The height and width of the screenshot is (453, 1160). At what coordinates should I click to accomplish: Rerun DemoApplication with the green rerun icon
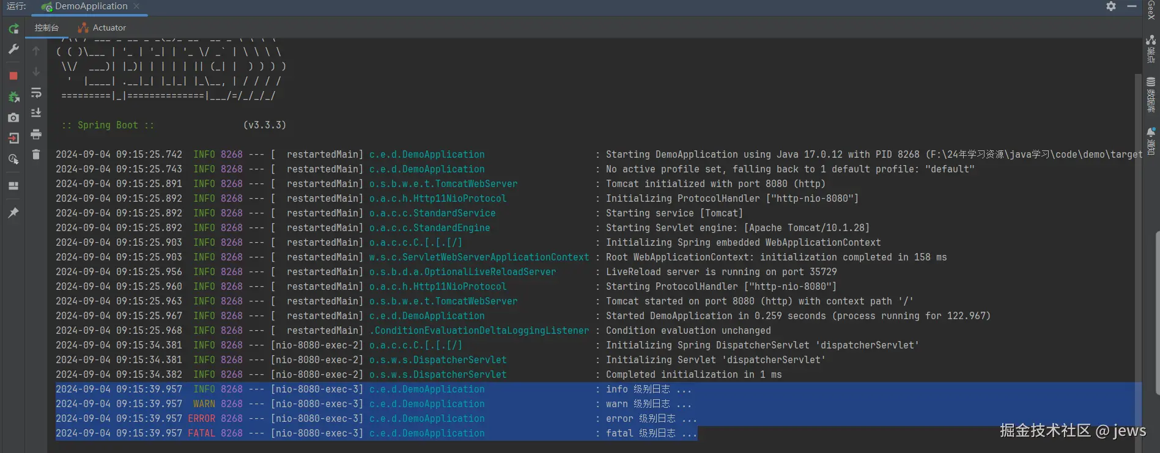(x=13, y=29)
